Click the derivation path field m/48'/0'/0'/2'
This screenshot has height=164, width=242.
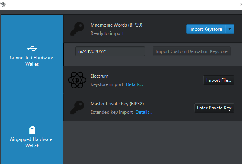110,51
